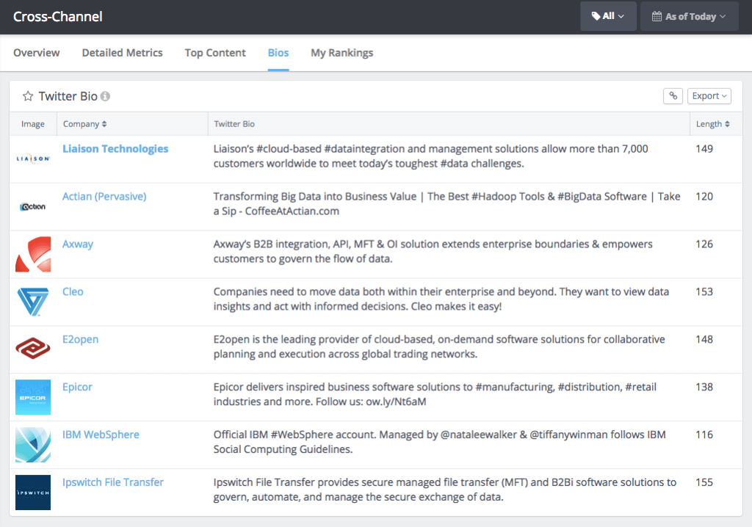Sort table by Length column
The height and width of the screenshot is (527, 752).
coord(712,124)
